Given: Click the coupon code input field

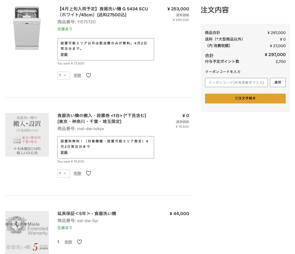Looking at the screenshot, I should pos(236,82).
